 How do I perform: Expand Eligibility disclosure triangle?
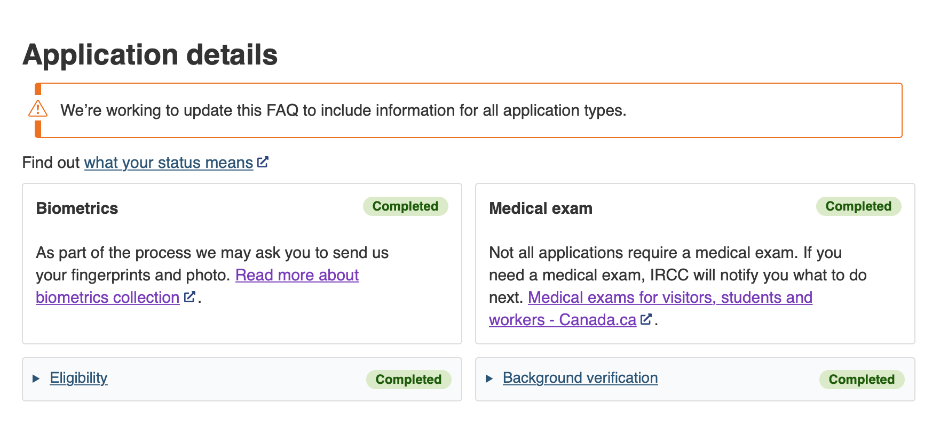click(x=36, y=378)
